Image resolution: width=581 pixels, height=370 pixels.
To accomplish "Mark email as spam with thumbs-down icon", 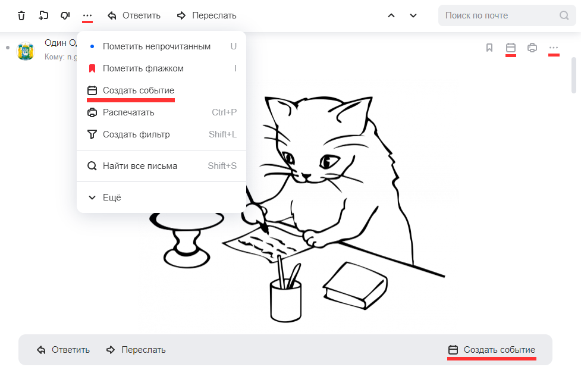I will tap(65, 15).
